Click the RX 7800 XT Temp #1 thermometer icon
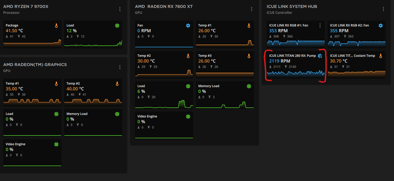Image resolution: width=394 pixels, height=181 pixels. [x=249, y=26]
